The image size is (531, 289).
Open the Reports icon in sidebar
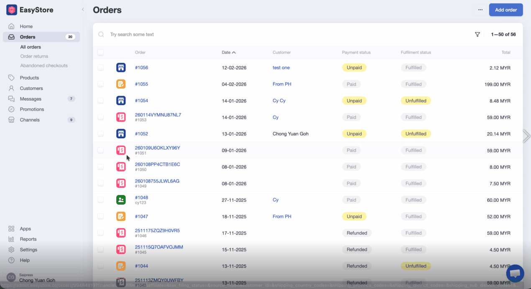click(x=11, y=239)
